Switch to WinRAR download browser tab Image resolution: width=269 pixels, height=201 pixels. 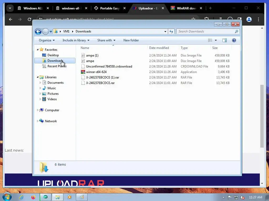pos(187,8)
